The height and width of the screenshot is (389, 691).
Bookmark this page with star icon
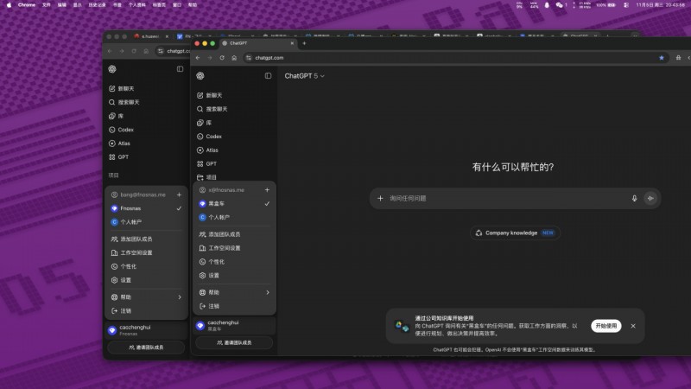(x=662, y=58)
